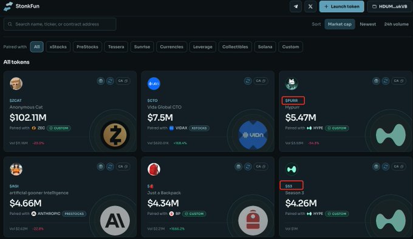
Task: Copy contract address on $PURR card
Action: [398, 81]
